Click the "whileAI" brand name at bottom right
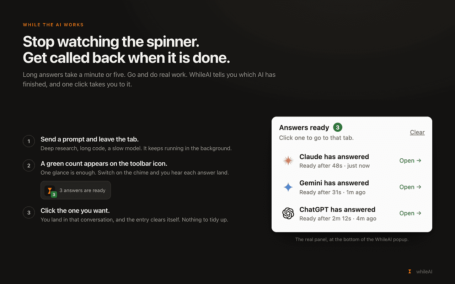This screenshot has width=455, height=284. coord(424,272)
